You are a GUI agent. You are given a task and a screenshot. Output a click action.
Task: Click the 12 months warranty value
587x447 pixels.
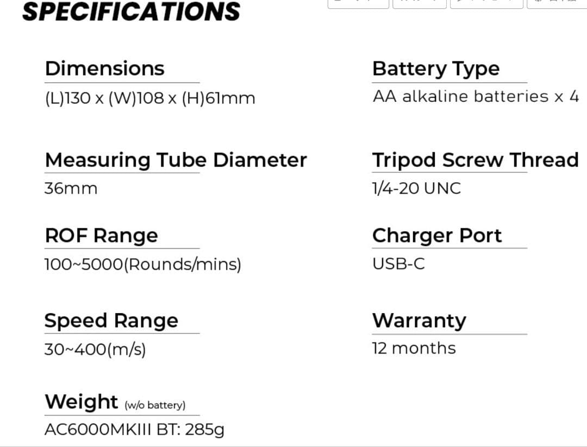(414, 348)
